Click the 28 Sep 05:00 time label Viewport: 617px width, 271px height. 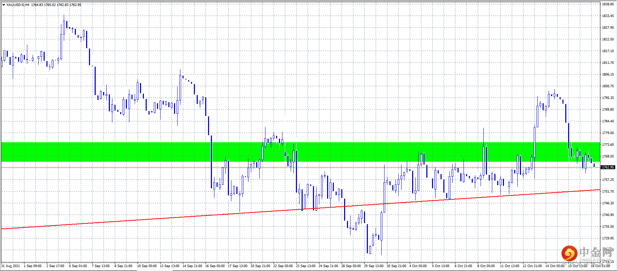(351, 266)
